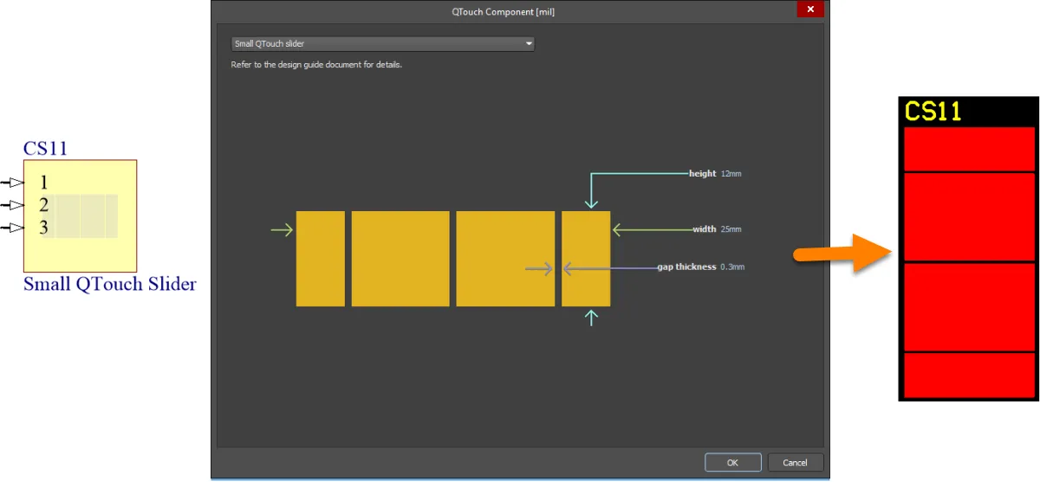Edit the height value 12mm
The image size is (1040, 482).
tap(731, 174)
